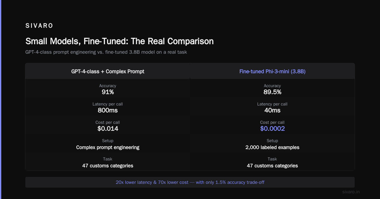Click '2,000 labeled examples' setup text
The width and height of the screenshot is (380, 199).
[x=272, y=147]
